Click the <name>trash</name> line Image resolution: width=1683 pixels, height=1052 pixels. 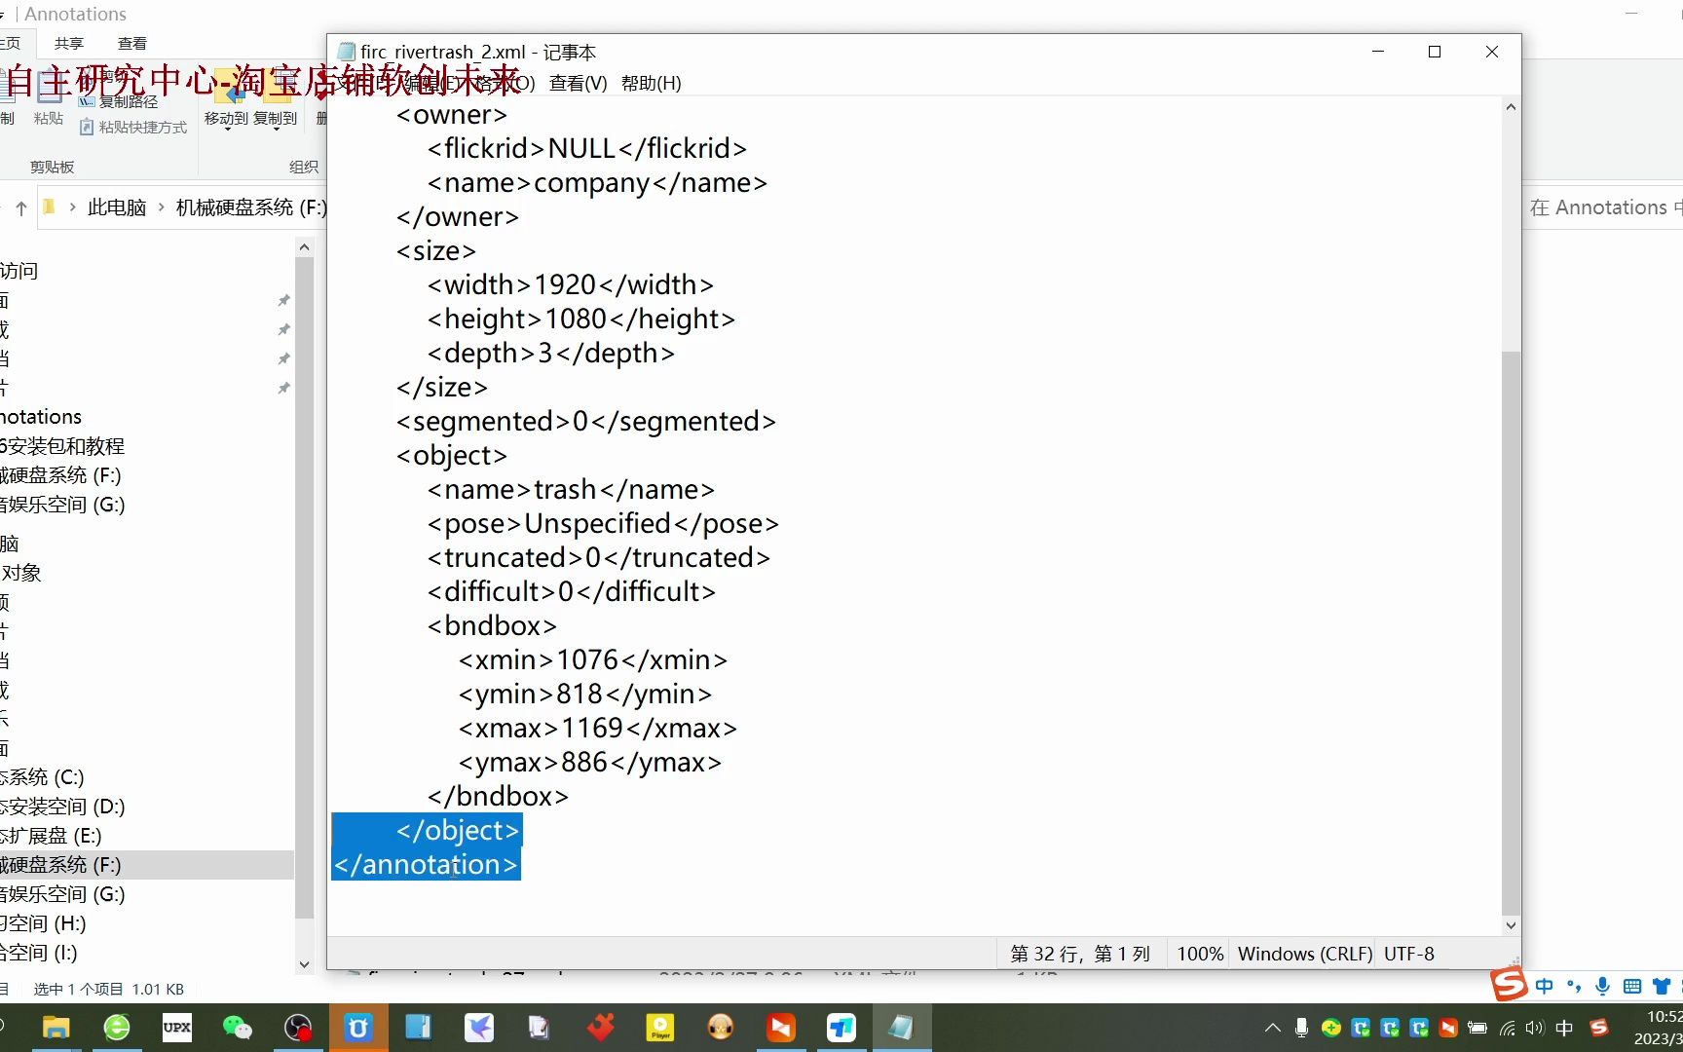[571, 489]
